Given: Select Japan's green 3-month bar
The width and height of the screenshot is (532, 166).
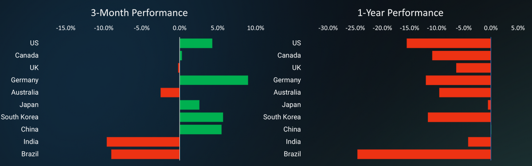Looking at the screenshot, I should point(190,105).
